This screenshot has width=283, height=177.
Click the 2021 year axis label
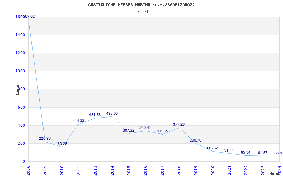pos(229,171)
